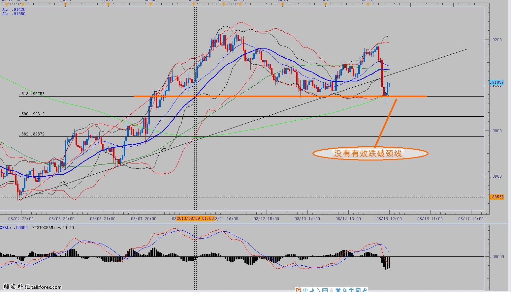Click the 08/17 10:00 time axis label

pyautogui.click(x=471, y=219)
